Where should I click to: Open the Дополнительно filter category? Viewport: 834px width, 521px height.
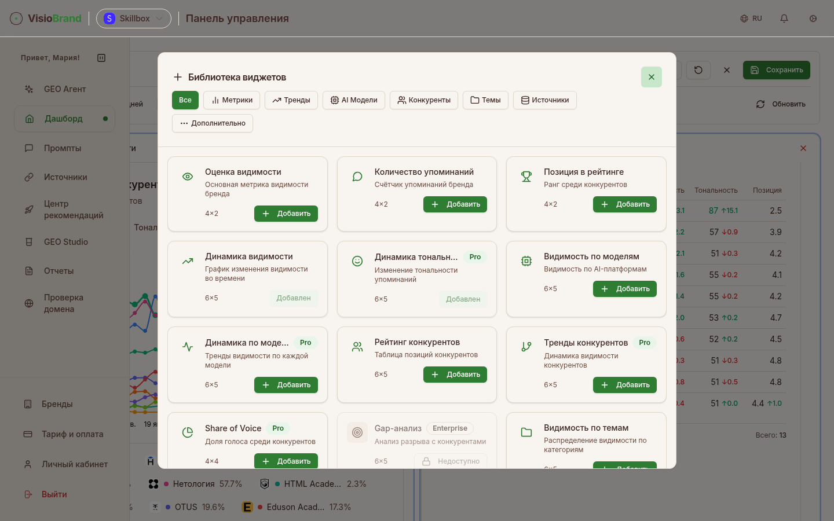tap(213, 123)
